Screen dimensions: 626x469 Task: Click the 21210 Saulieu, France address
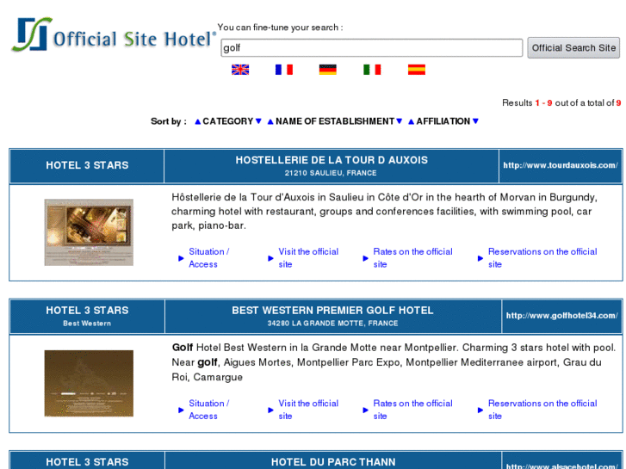pos(331,173)
